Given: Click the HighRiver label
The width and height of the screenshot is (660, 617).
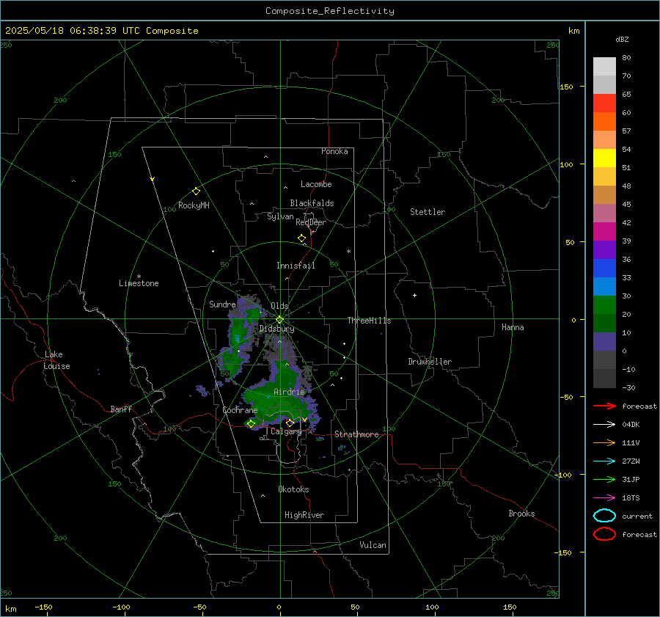Looking at the screenshot, I should [304, 515].
